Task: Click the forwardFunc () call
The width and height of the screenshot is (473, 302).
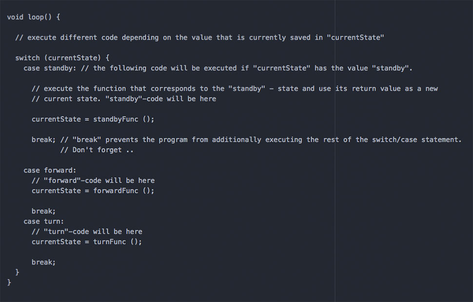Action: (x=123, y=191)
